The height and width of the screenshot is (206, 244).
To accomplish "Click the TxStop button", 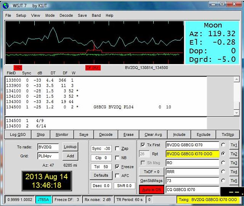I will pyautogui.click(x=228, y=135).
